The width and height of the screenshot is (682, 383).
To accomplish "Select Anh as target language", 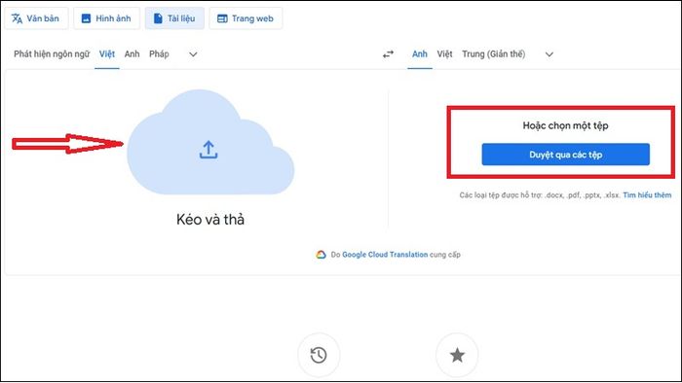I will tap(420, 54).
